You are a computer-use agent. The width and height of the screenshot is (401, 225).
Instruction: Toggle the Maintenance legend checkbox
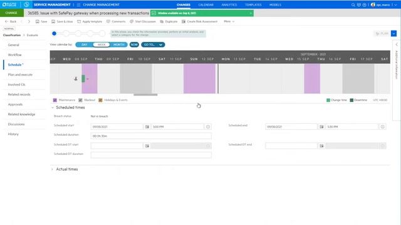55,100
